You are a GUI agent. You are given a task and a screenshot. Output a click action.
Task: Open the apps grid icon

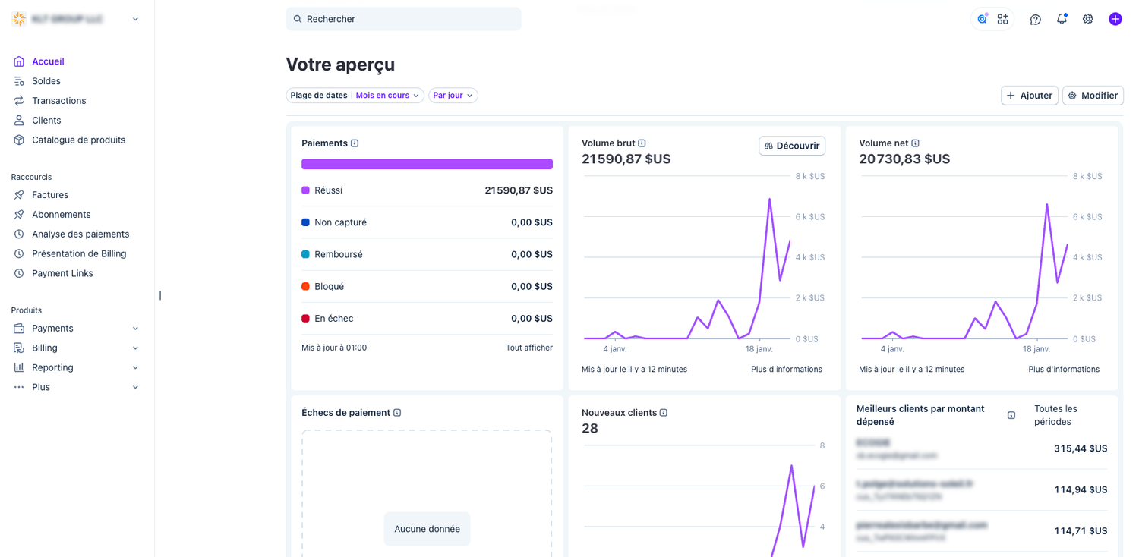(x=1003, y=19)
